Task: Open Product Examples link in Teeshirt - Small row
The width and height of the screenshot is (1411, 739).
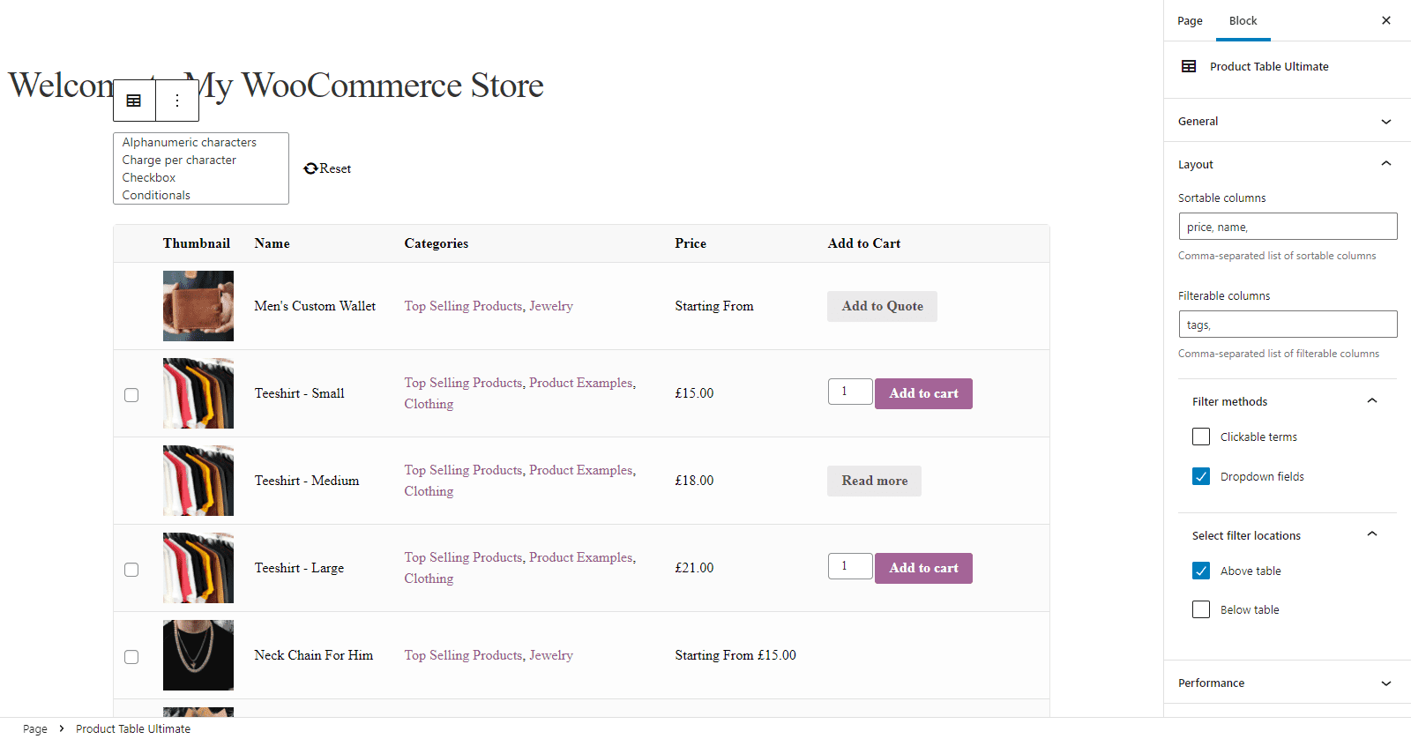Action: [x=581, y=383]
